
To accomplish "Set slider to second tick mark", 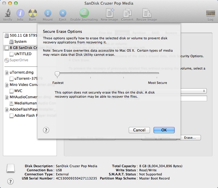I will click(x=90, y=77).
